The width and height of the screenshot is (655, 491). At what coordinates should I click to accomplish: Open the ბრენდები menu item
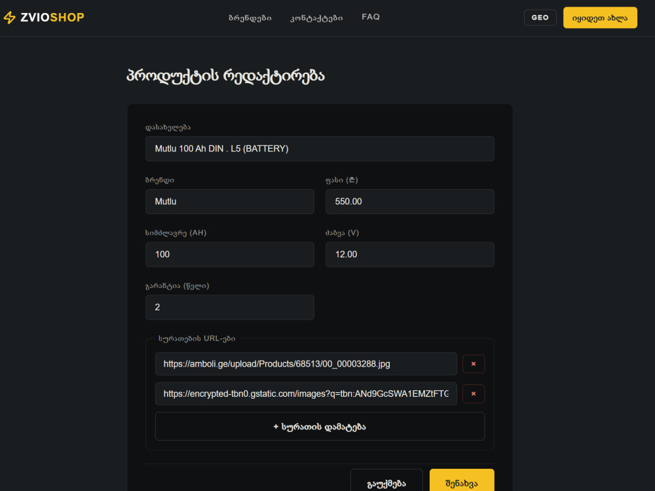pyautogui.click(x=250, y=18)
